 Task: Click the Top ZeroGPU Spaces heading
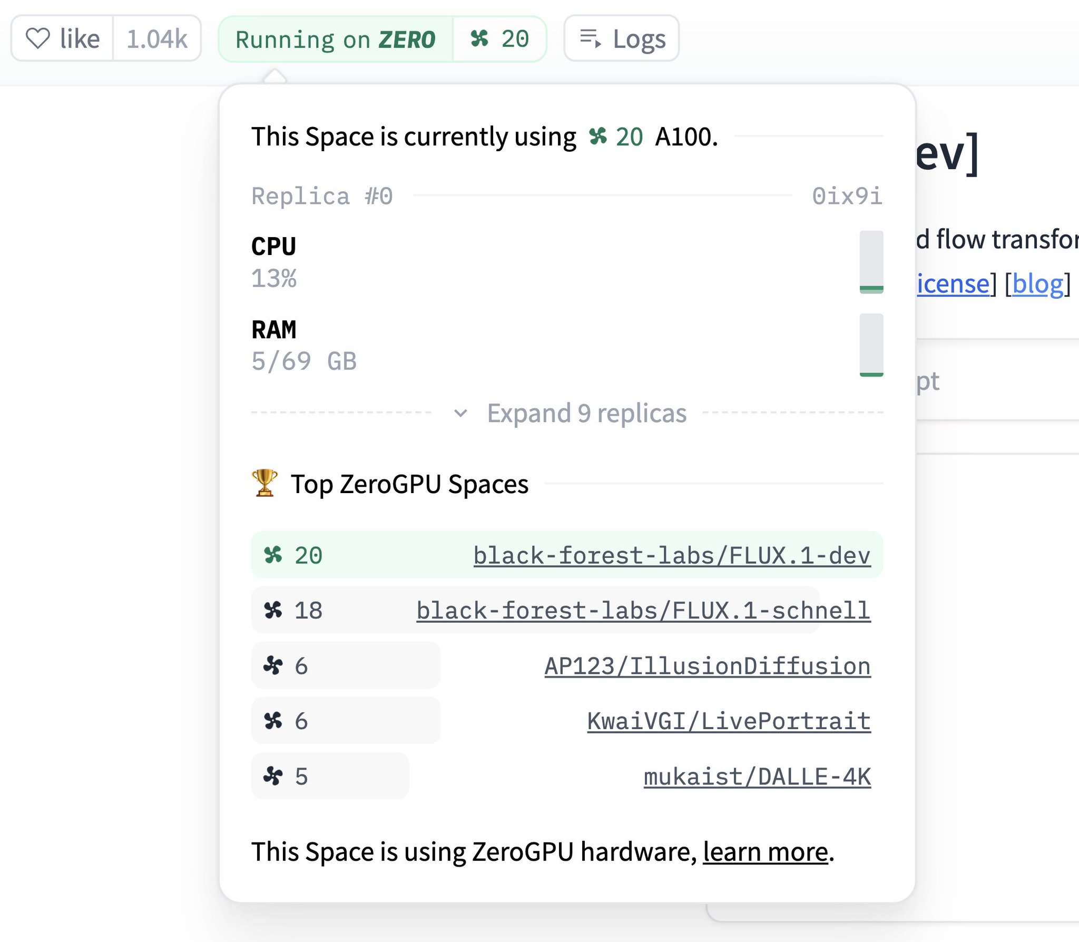click(x=409, y=484)
